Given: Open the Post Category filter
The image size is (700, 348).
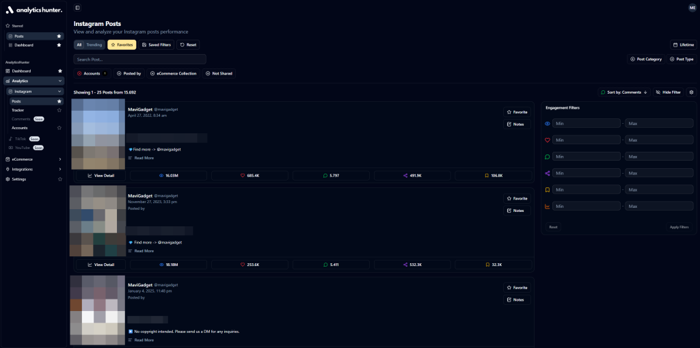Looking at the screenshot, I should tap(646, 59).
